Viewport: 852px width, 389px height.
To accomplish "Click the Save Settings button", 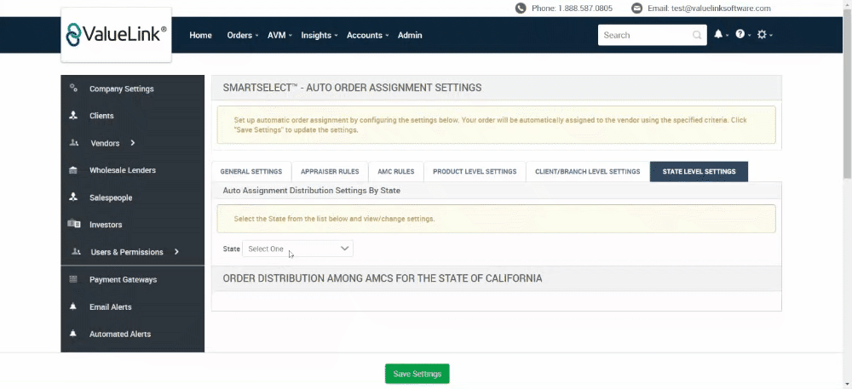I will pos(417,374).
